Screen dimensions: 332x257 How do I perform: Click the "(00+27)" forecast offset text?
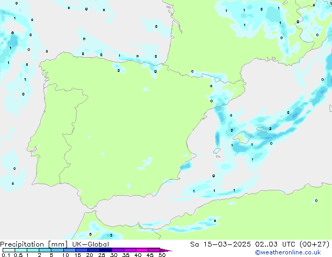(x=315, y=244)
